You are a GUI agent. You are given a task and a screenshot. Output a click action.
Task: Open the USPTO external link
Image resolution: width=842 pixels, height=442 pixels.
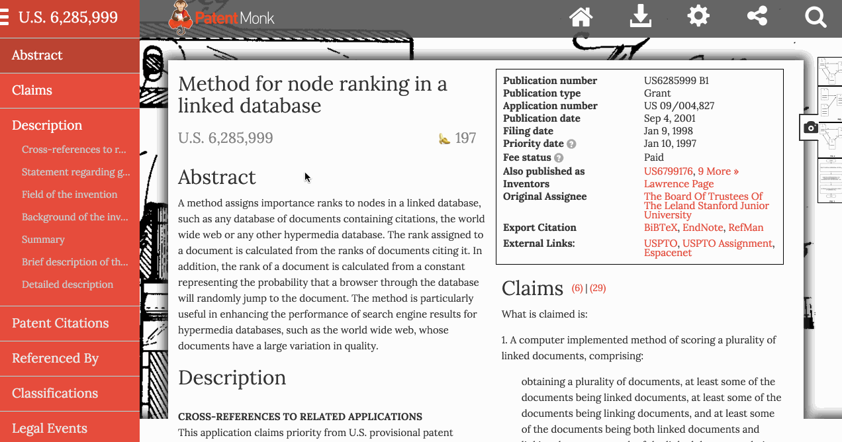[661, 243]
